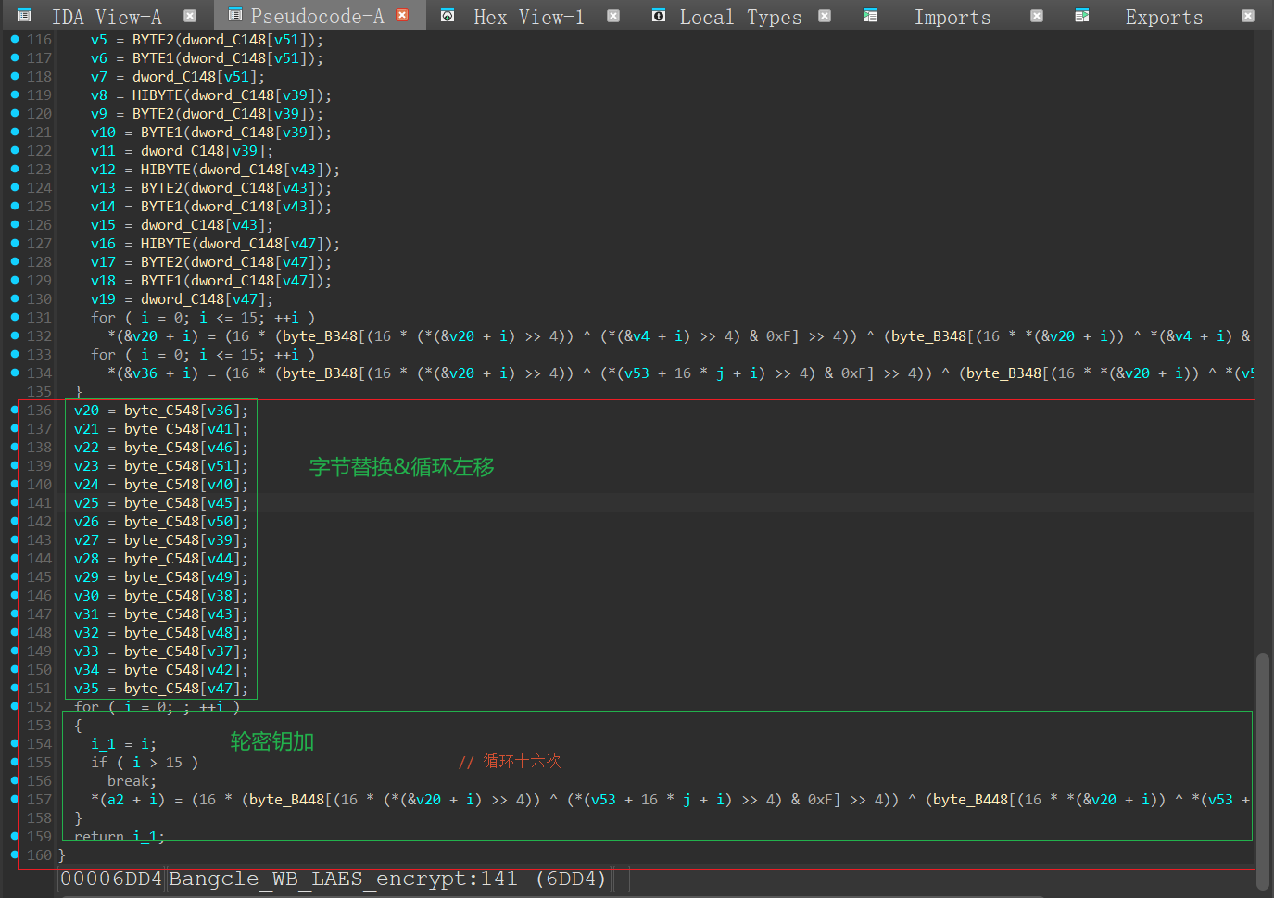Toggle breakpoint dot on line 122
This screenshot has height=898, width=1274.
15,150
